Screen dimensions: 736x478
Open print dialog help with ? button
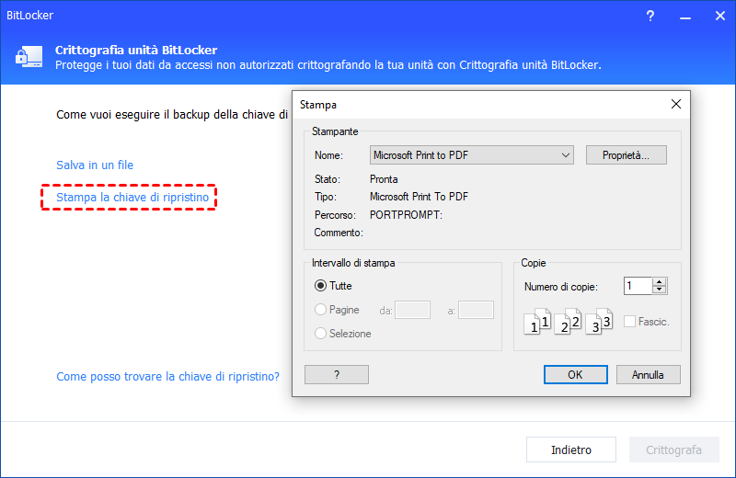pyautogui.click(x=337, y=375)
